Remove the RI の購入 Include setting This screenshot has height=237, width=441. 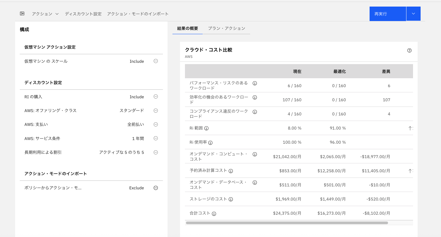156,97
